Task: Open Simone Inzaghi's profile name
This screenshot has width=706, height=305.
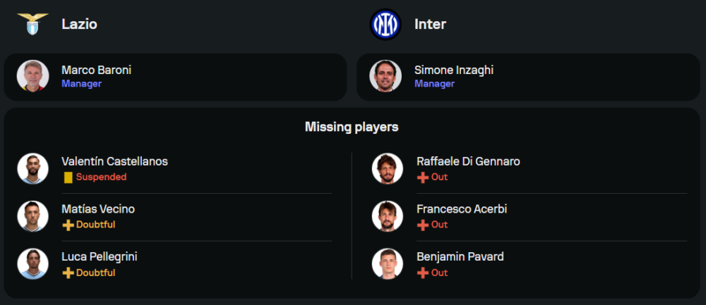Action: (454, 70)
